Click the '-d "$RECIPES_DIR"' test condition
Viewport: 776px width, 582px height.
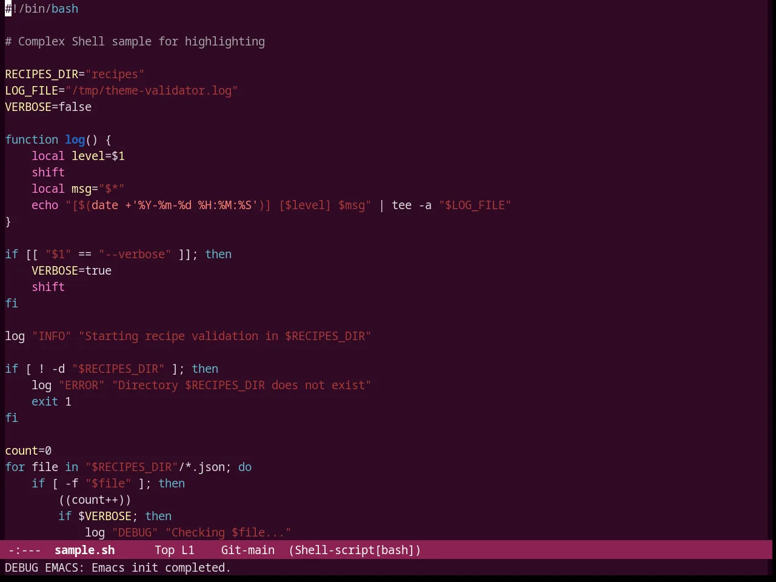pos(108,369)
